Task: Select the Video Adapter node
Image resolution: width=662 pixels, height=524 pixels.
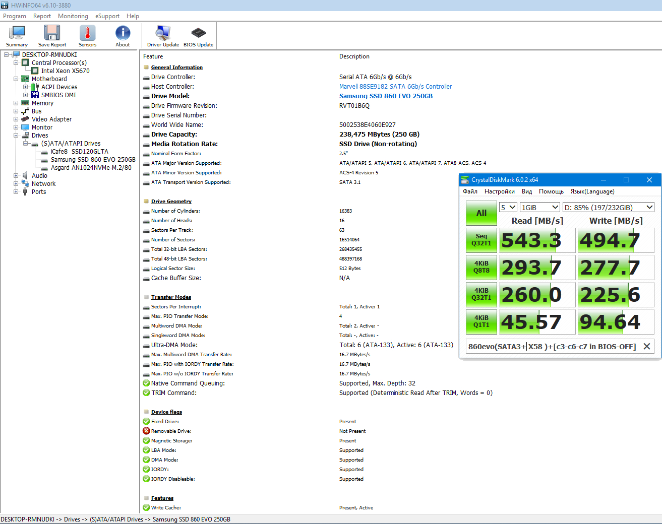Action: [x=51, y=119]
